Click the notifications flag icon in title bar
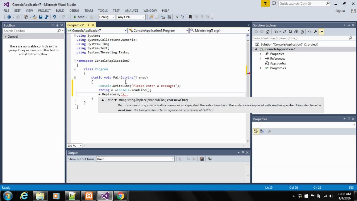 click(265, 3)
